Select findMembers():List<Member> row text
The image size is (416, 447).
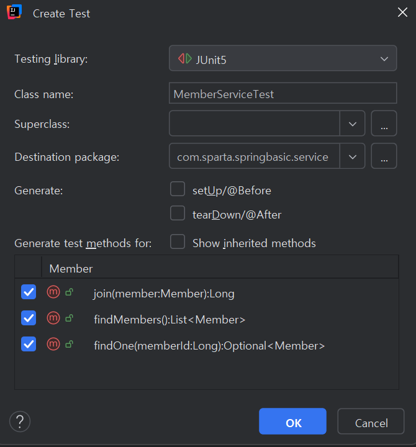(170, 320)
